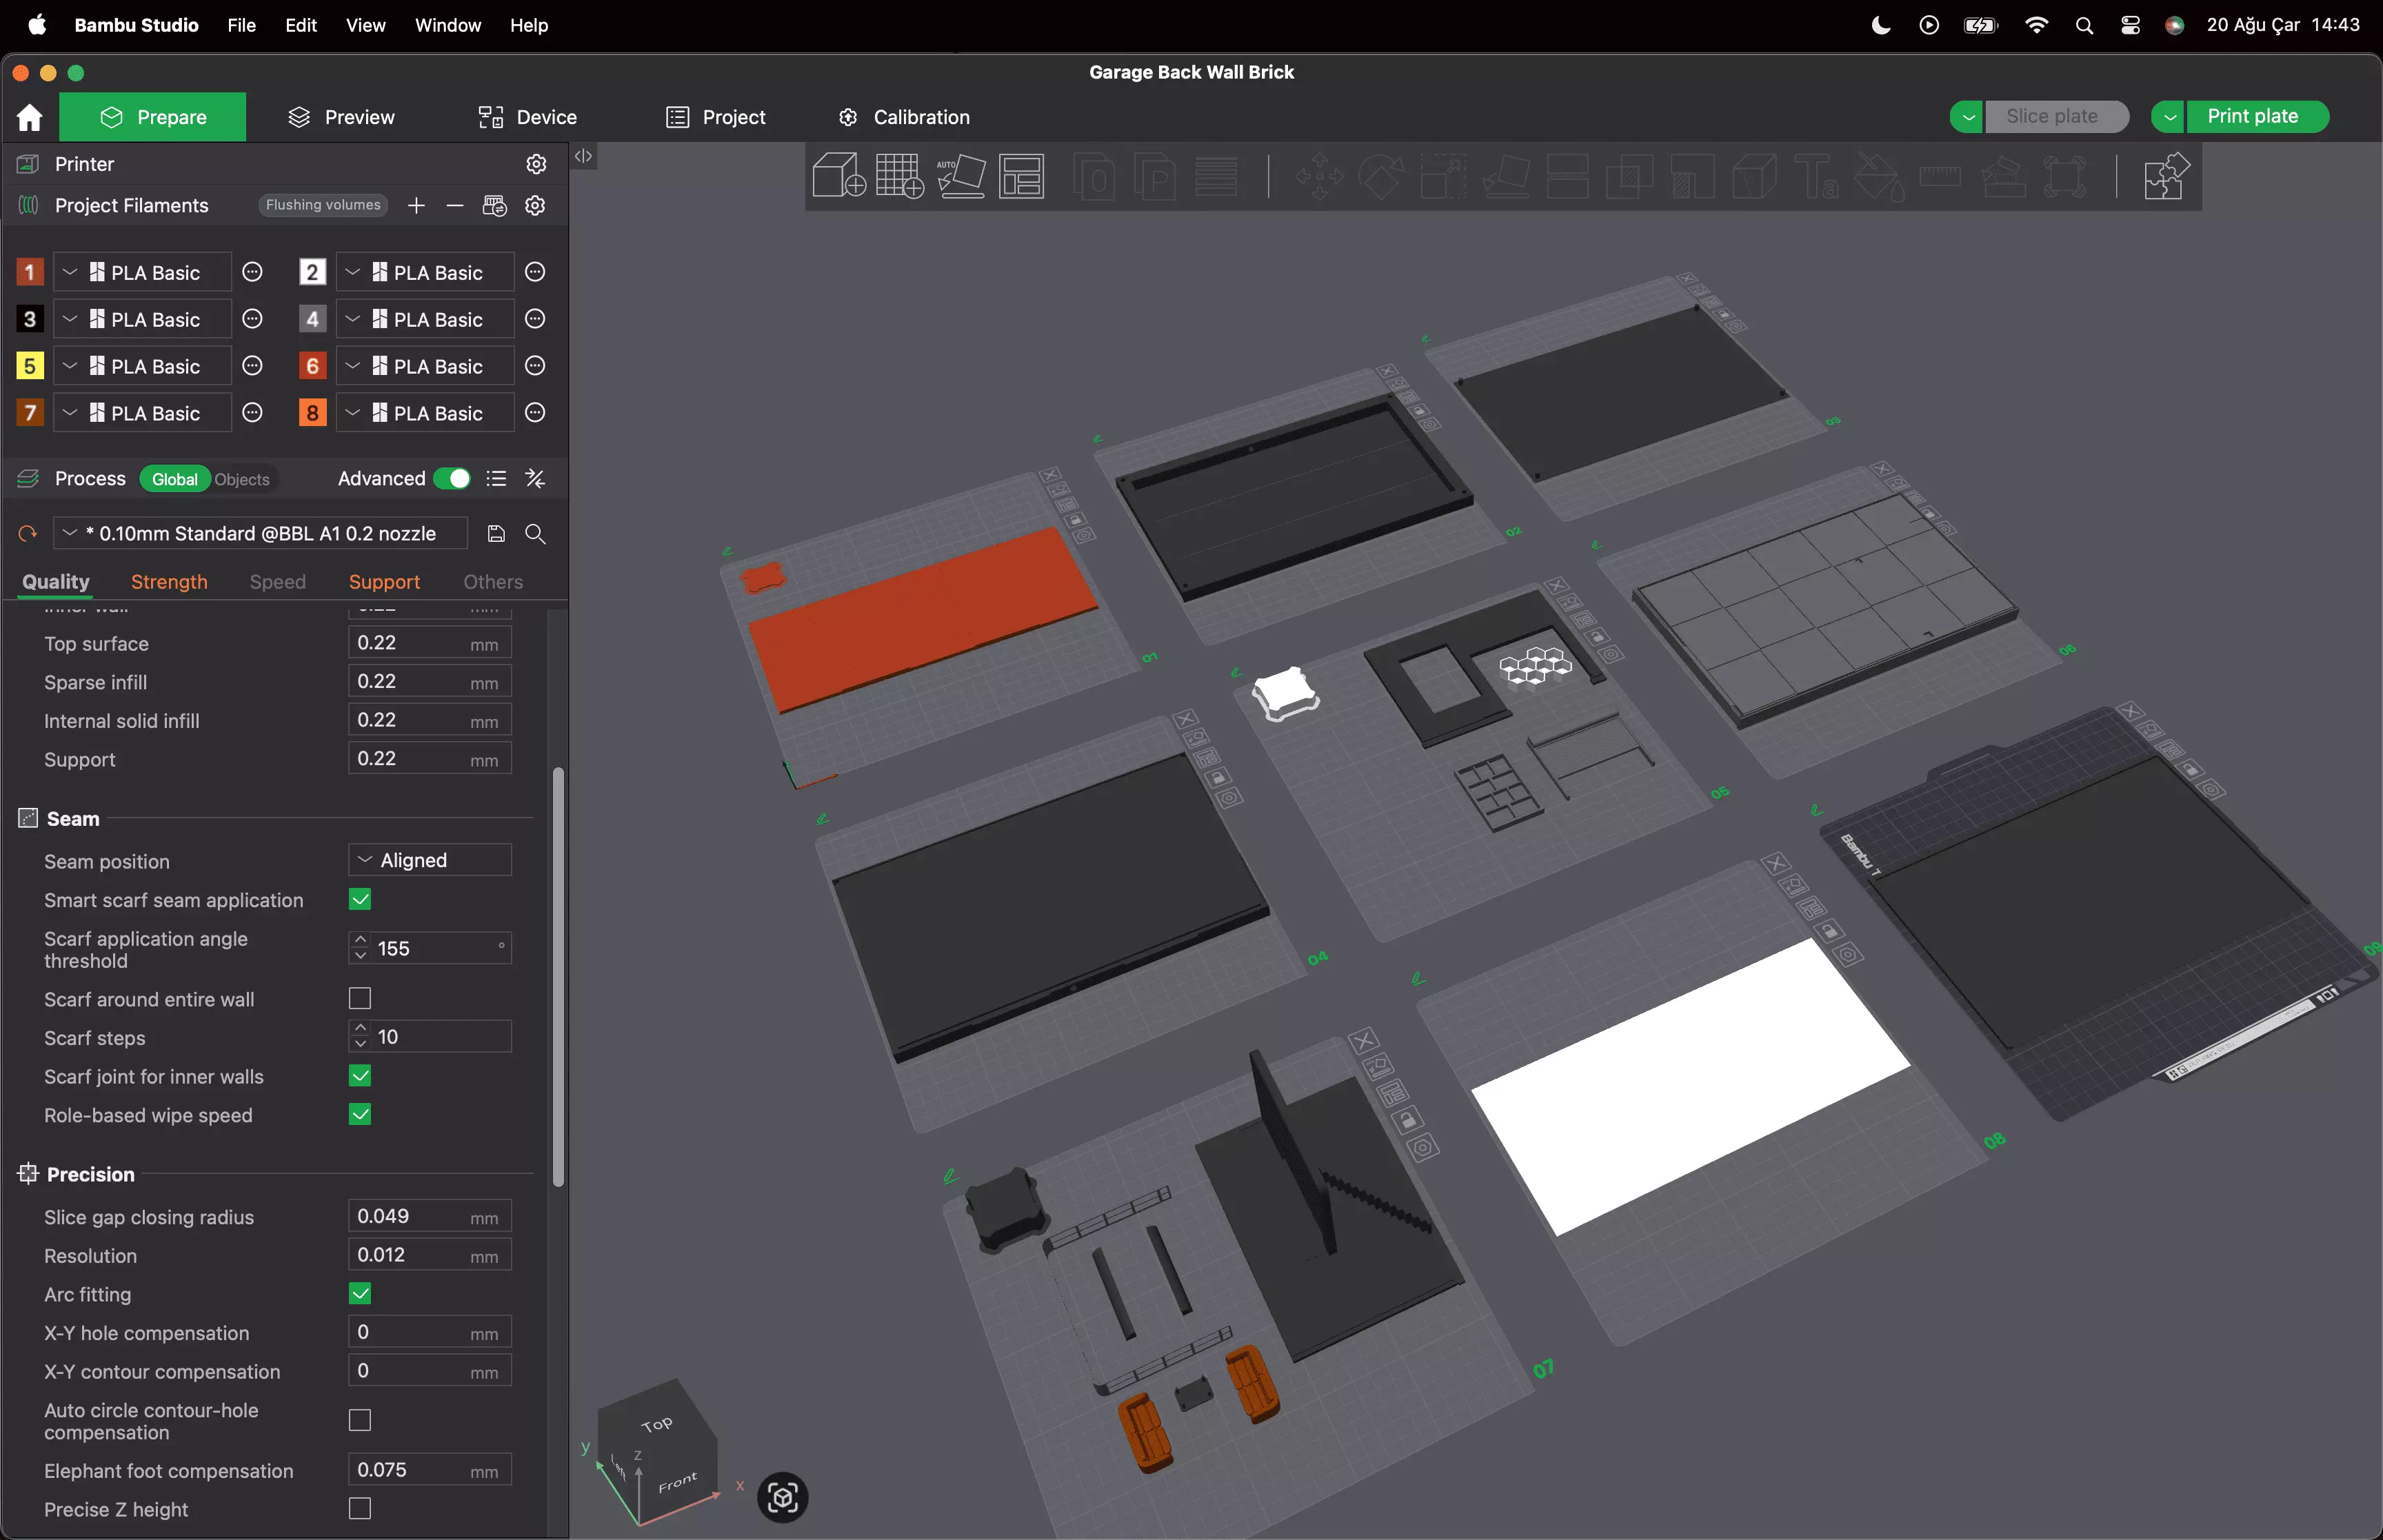Click the Add model cube icon
The image size is (2383, 1540).
click(838, 176)
